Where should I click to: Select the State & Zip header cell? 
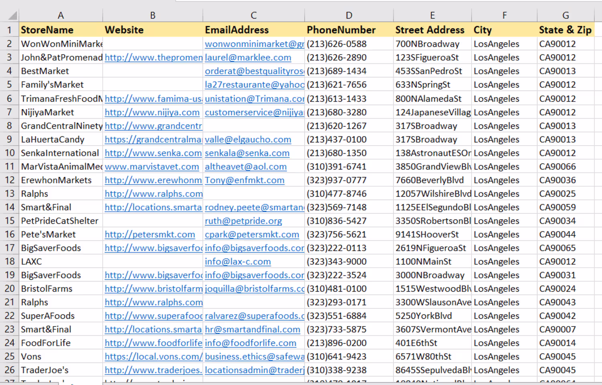point(565,30)
